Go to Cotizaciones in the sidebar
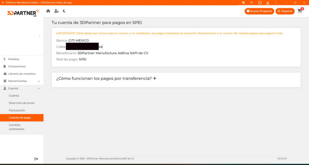 pyautogui.click(x=17, y=67)
